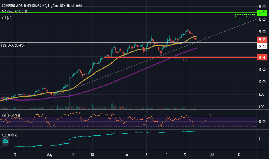
Task: Click the 12.00 price axis label
Action: pyautogui.click(x=262, y=82)
